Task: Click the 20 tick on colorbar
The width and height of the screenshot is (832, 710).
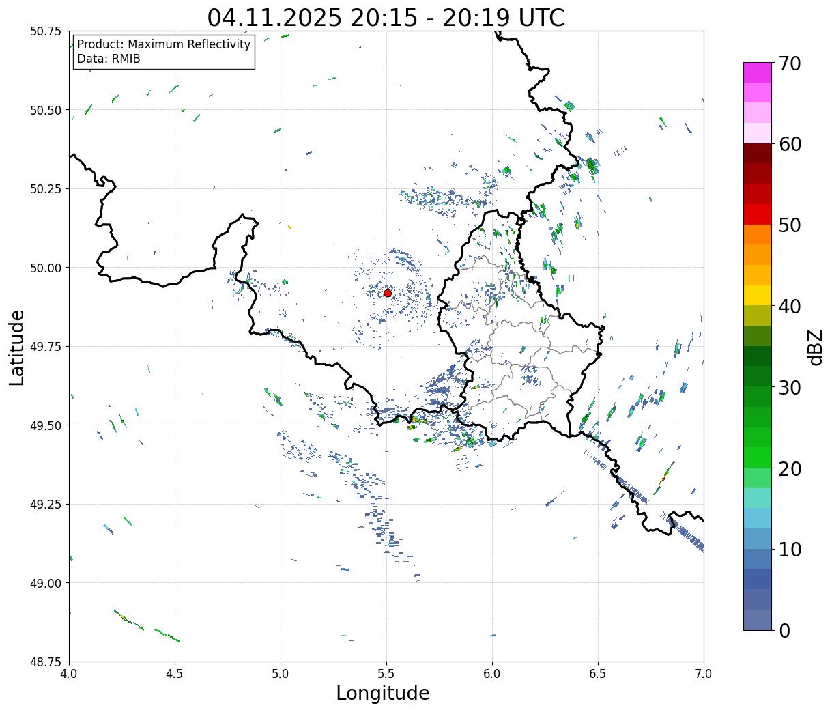Action: tap(789, 468)
